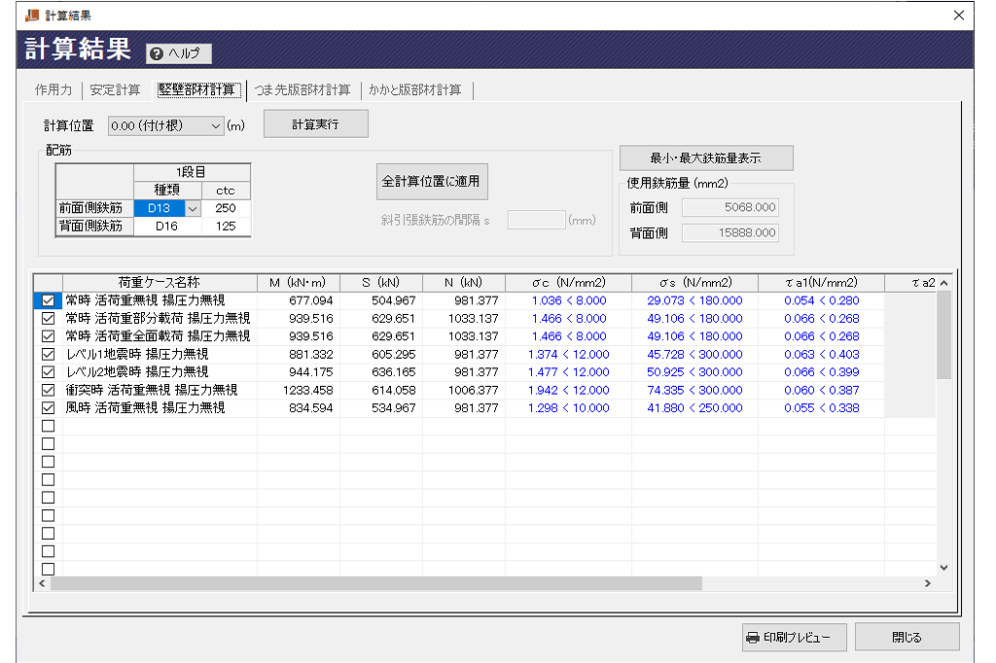Uncheck 常時 活荷重部分載荷 揚圧力無視 row

click(x=48, y=318)
